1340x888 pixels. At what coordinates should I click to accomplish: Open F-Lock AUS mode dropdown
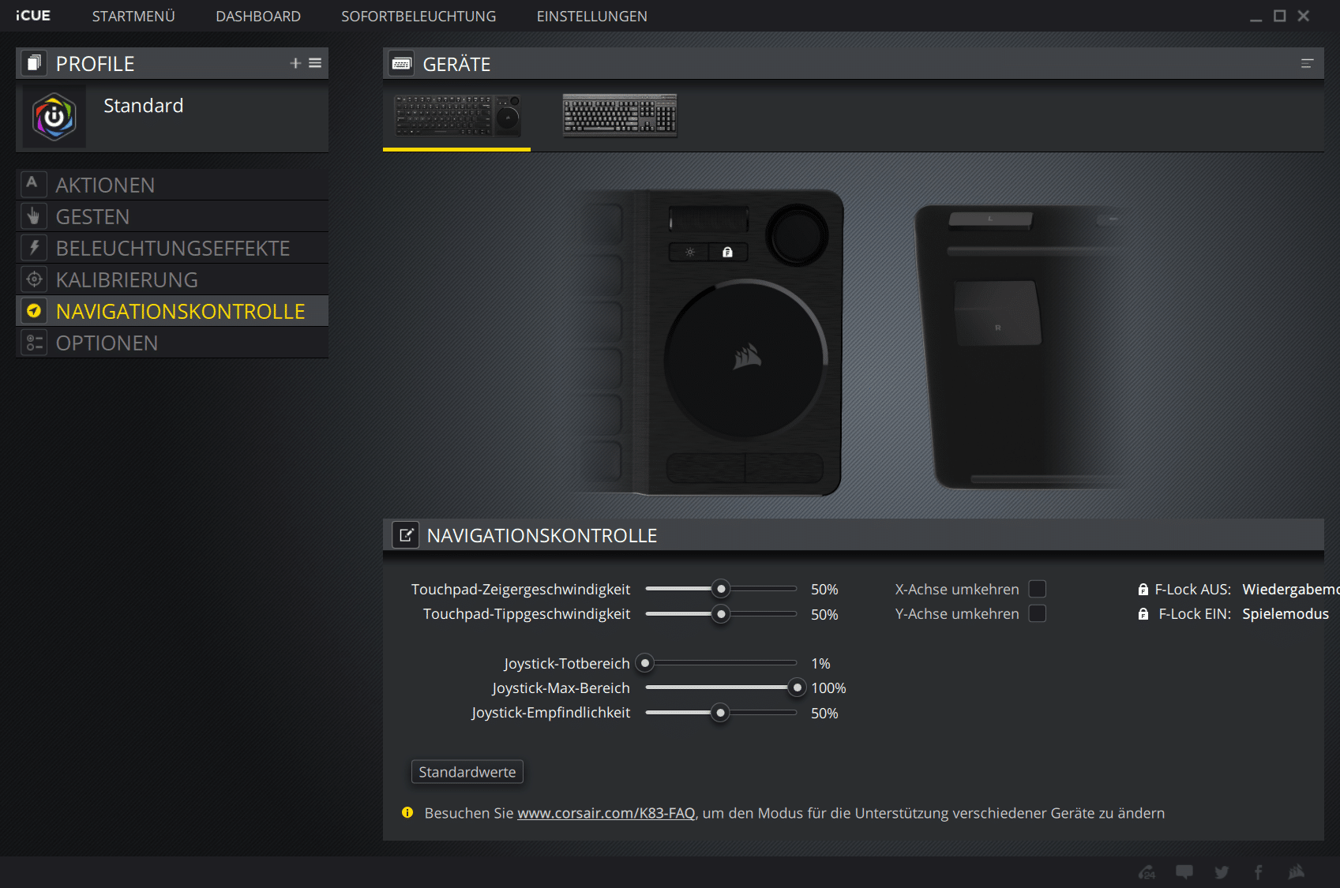pos(1289,589)
